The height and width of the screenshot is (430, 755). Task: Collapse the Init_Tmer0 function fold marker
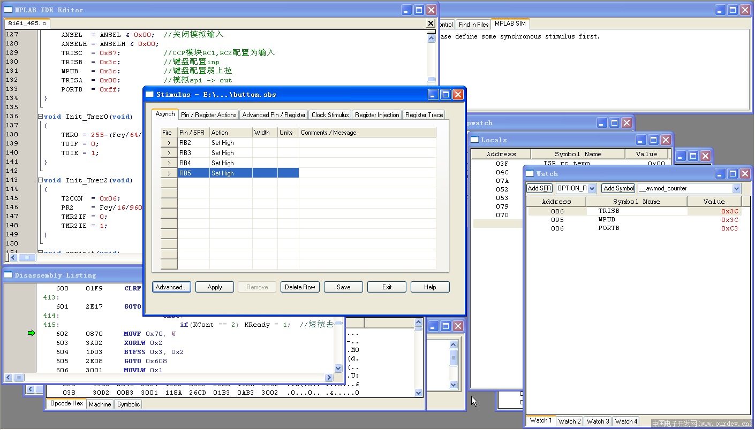pyautogui.click(x=40, y=116)
